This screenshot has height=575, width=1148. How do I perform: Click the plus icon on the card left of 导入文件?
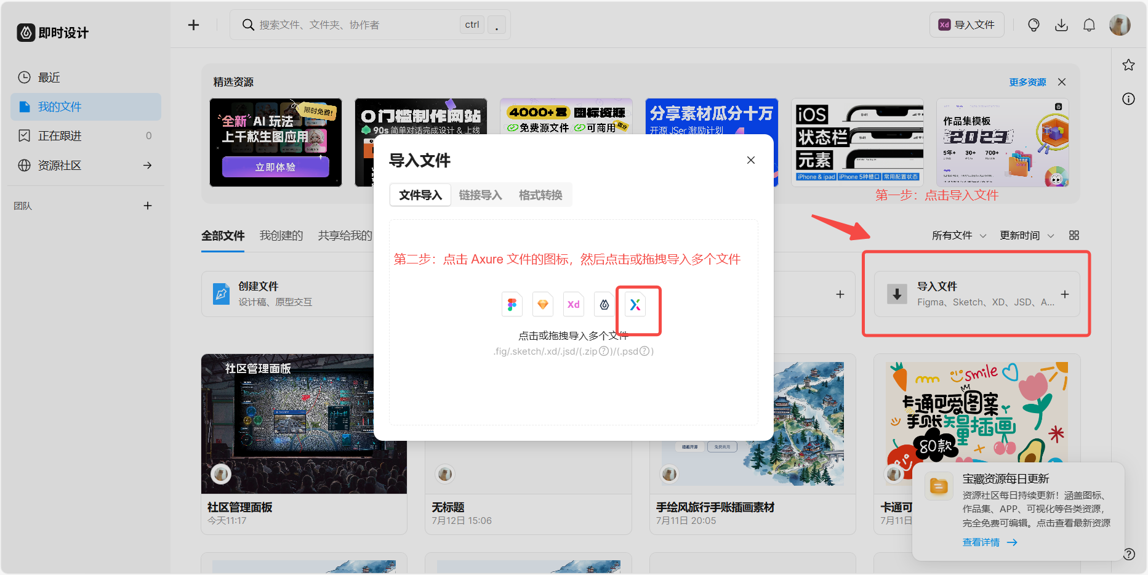click(840, 294)
